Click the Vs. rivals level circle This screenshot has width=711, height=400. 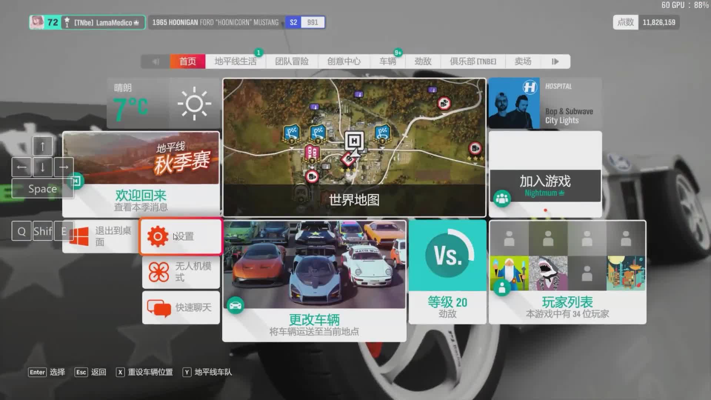(x=447, y=256)
